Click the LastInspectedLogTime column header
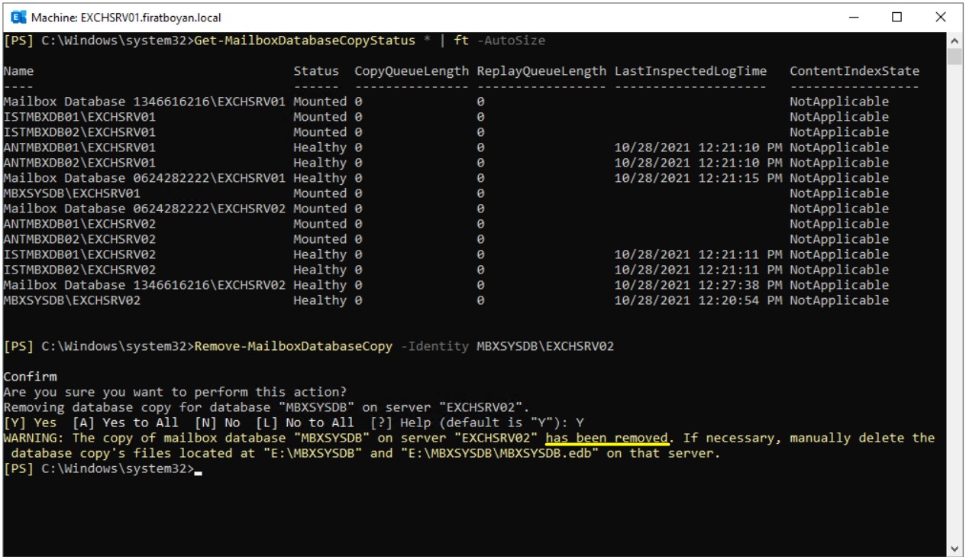The height and width of the screenshot is (557, 966). click(x=690, y=71)
